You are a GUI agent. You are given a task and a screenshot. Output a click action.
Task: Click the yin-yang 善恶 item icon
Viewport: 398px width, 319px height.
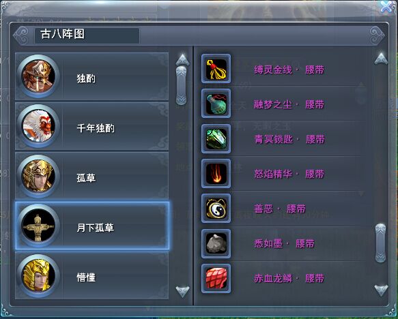click(x=216, y=209)
